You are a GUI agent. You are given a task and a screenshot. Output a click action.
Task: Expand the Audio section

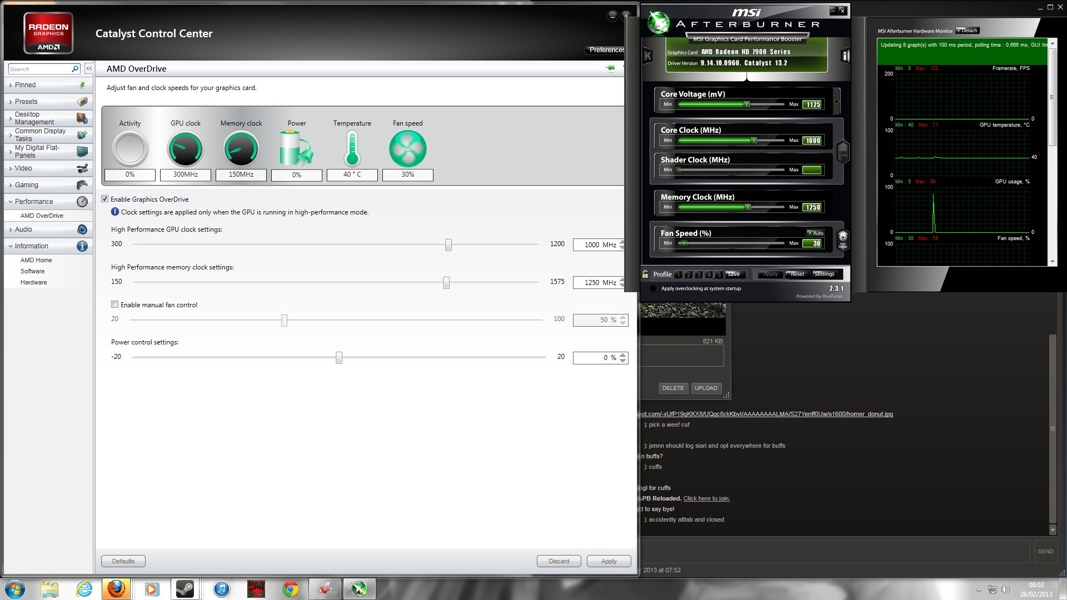pyautogui.click(x=48, y=229)
